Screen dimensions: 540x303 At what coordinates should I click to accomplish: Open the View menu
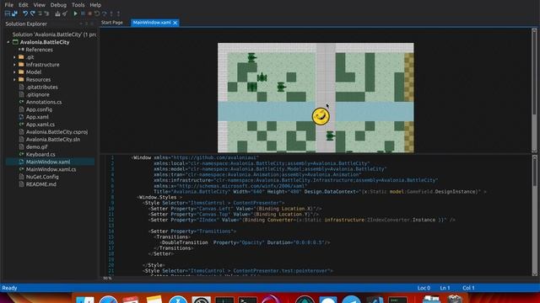click(40, 5)
